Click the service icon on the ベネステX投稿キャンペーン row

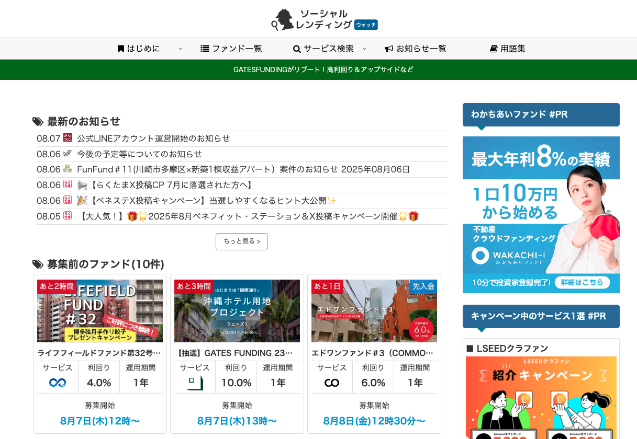68,200
